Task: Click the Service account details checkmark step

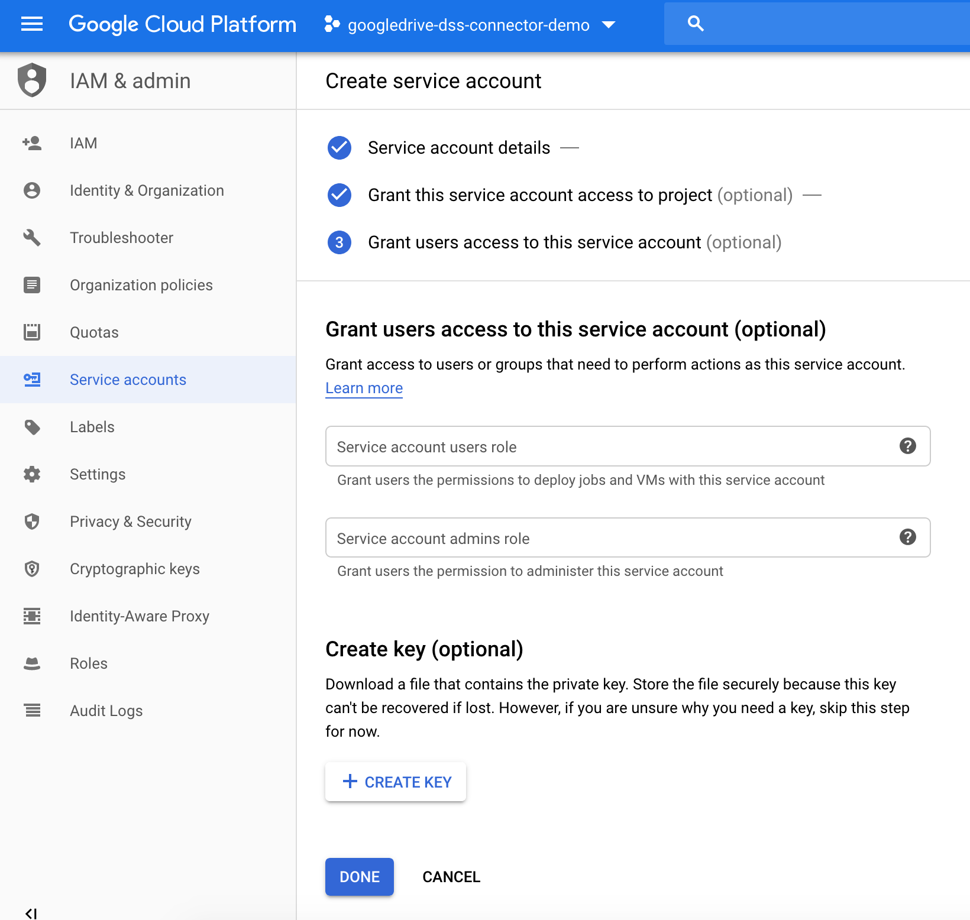Action: click(x=339, y=148)
